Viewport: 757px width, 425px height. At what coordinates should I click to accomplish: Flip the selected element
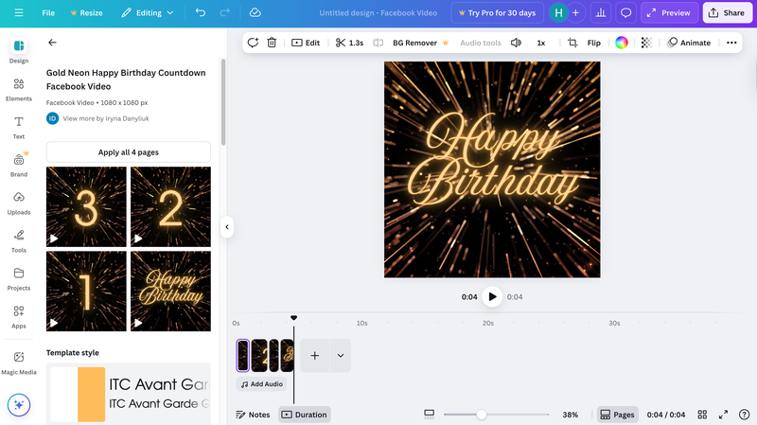click(594, 43)
